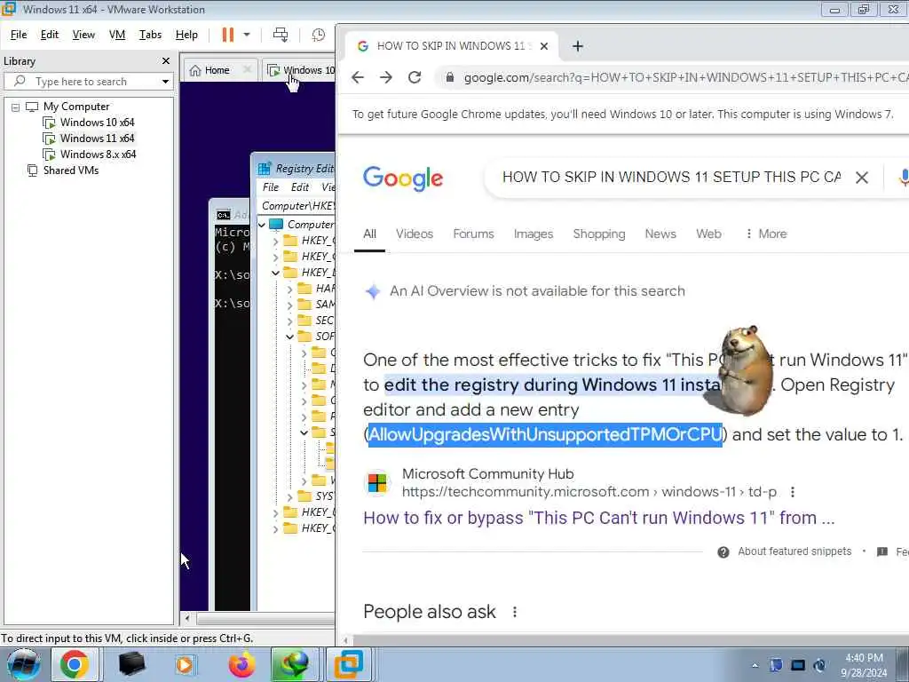
Task: Open Firefox from the taskbar
Action: point(241,664)
